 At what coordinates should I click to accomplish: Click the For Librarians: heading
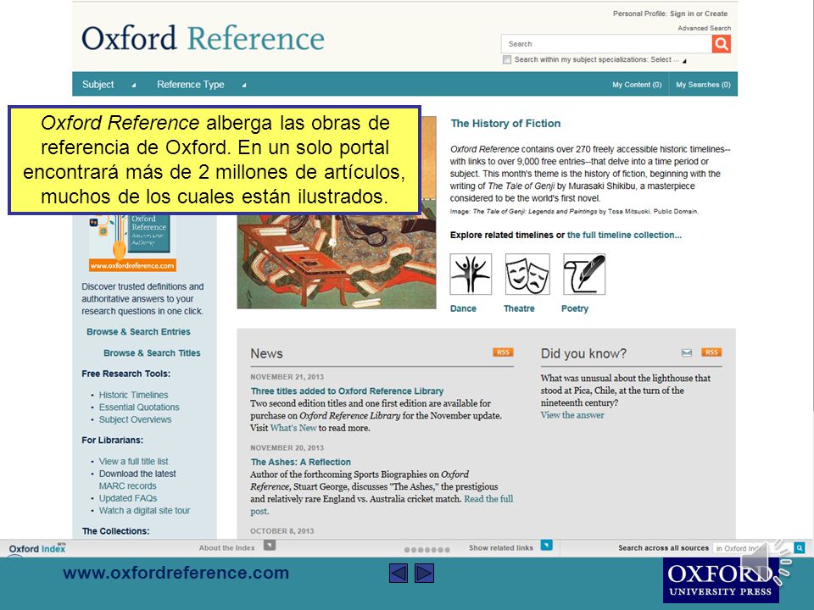112,440
